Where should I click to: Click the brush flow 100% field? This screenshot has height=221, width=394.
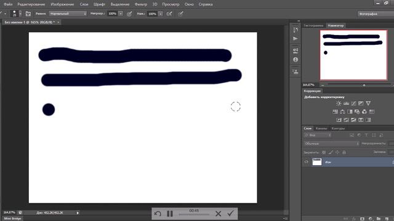pos(152,14)
